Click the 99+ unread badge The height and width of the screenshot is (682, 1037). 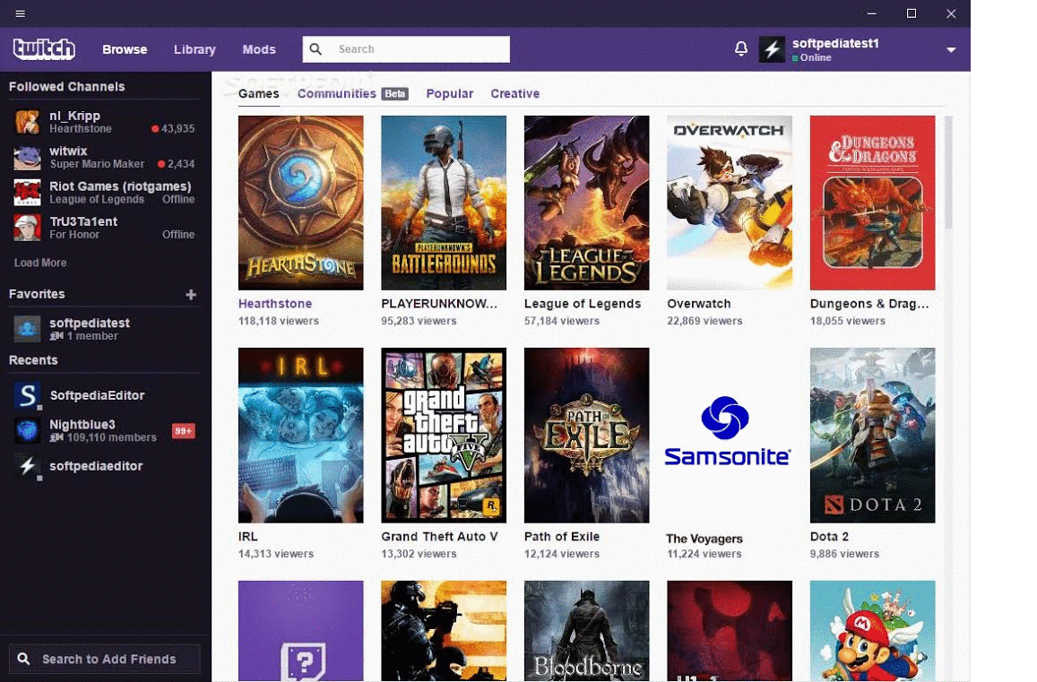click(x=183, y=431)
